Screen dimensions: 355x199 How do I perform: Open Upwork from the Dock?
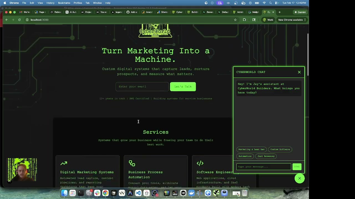click(183, 193)
